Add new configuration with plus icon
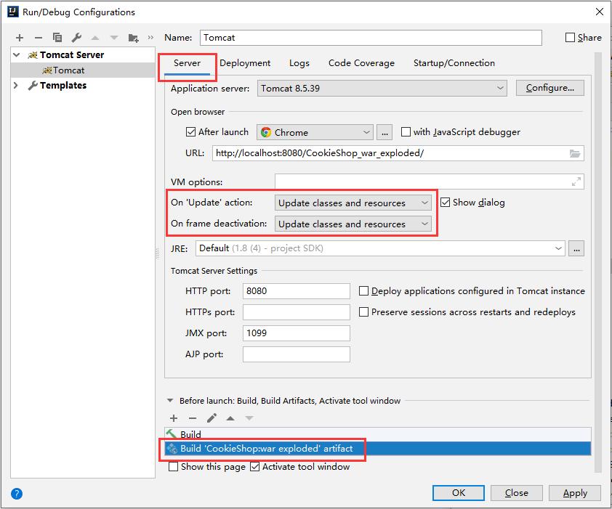Viewport: 612px width, 509px height. point(20,38)
